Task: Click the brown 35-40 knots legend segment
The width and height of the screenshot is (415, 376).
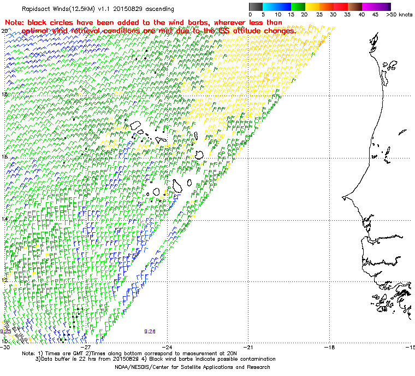Action: pos(355,7)
